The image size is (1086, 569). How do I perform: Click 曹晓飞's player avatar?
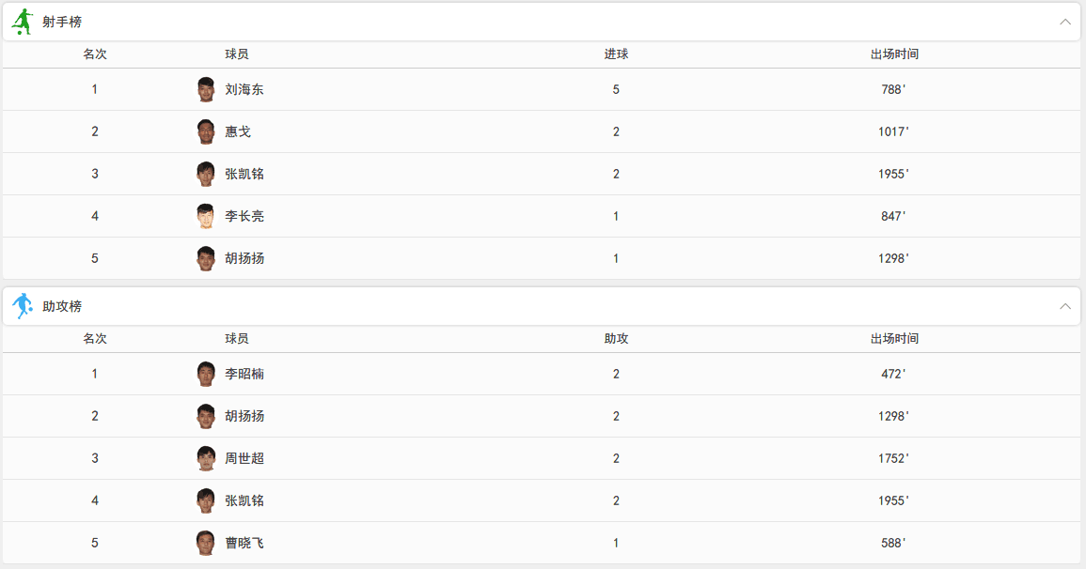206,543
